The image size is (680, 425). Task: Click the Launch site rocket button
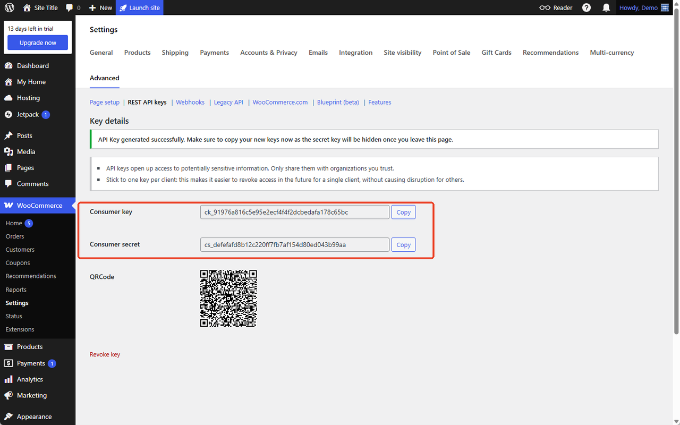[139, 8]
